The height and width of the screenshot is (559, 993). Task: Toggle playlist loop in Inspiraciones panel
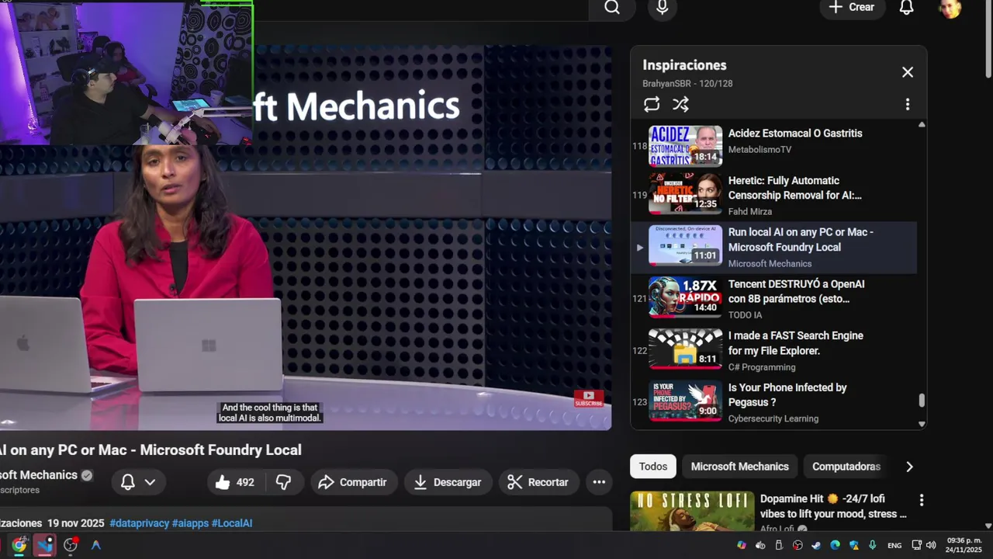tap(652, 104)
